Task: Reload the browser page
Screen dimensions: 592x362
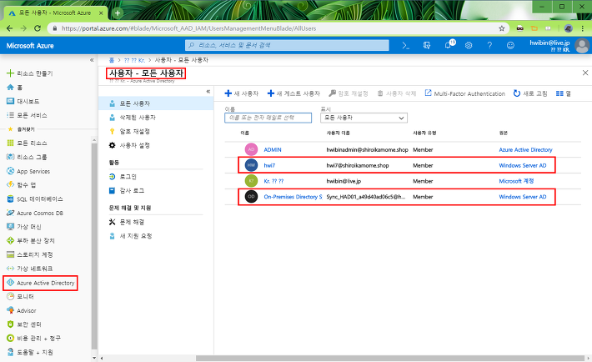Action: 37,28
